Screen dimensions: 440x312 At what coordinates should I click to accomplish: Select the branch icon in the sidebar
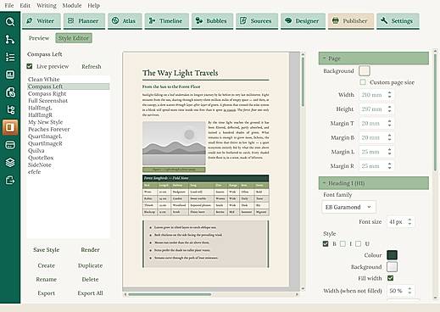10,40
